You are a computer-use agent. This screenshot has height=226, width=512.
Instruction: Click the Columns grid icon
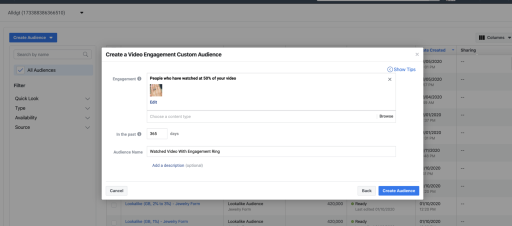coord(481,37)
